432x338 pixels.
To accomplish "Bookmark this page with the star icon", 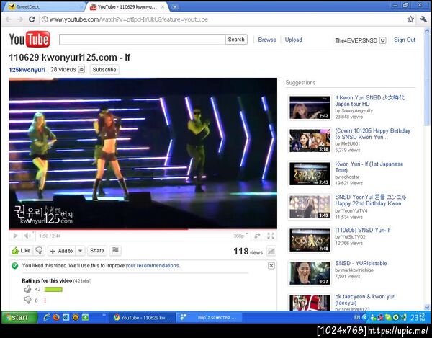I will click(410, 19).
